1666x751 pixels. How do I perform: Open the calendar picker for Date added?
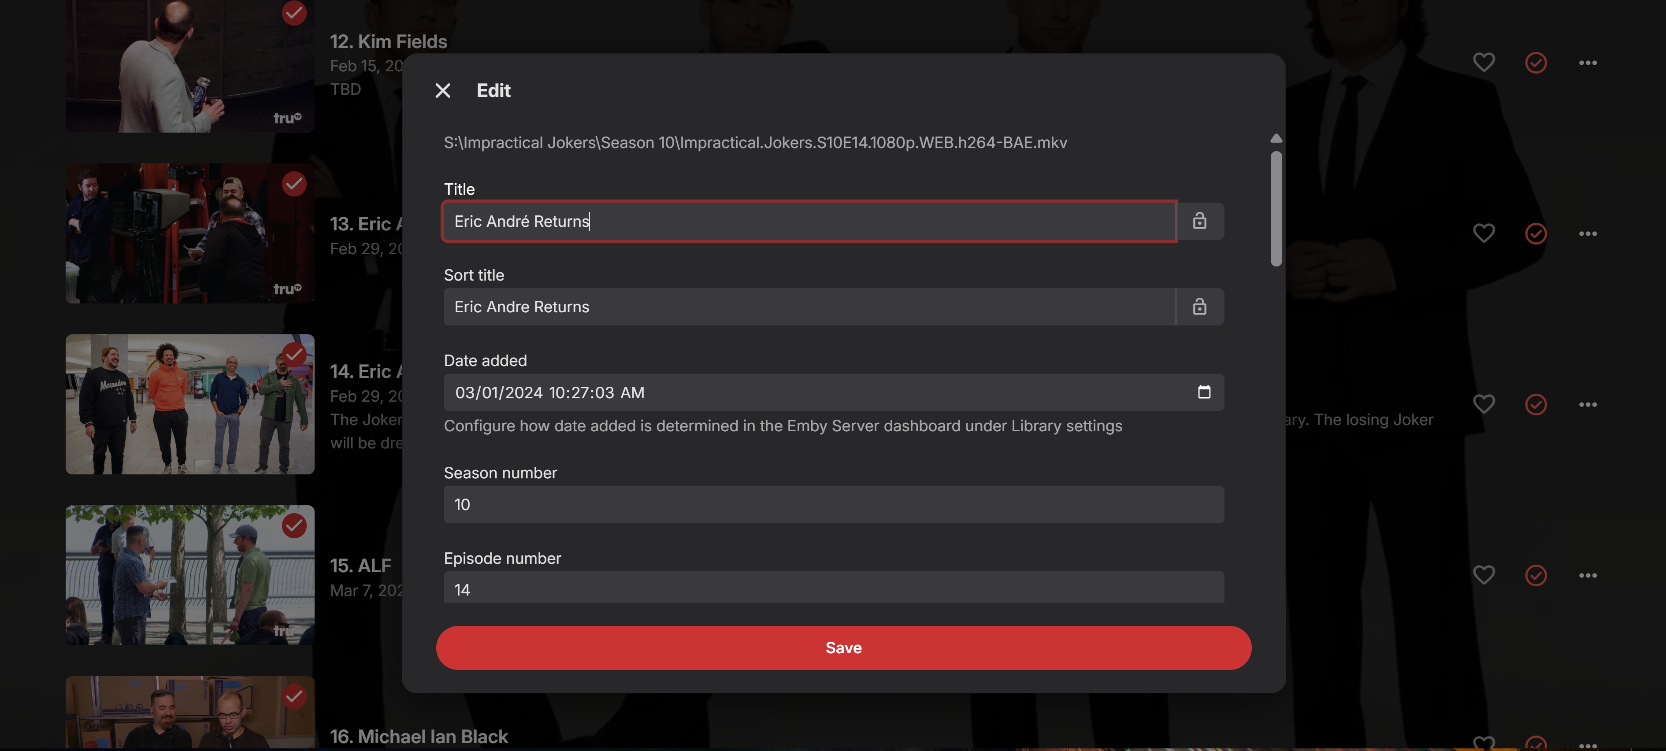point(1204,392)
